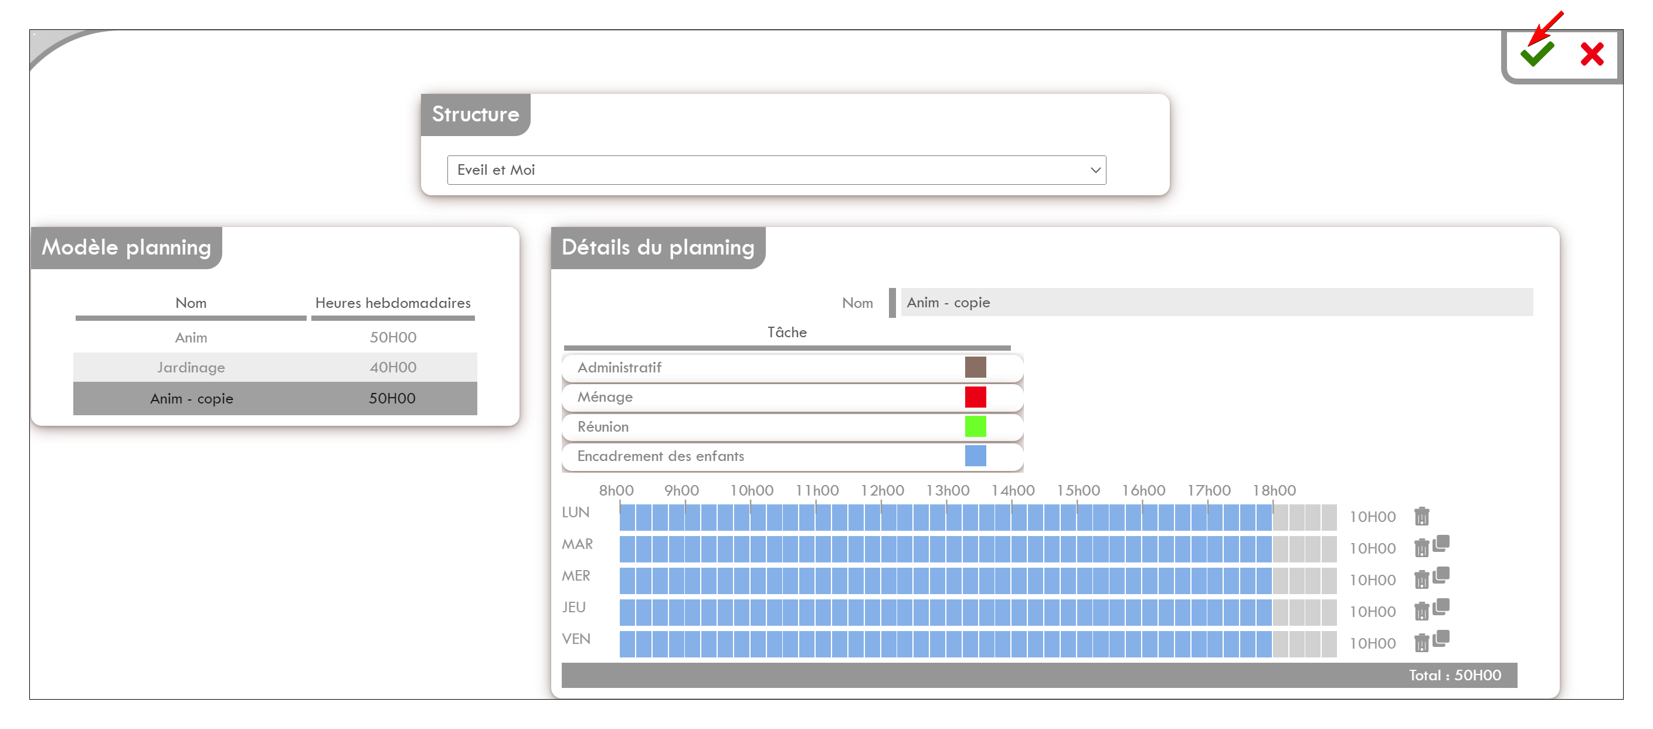The width and height of the screenshot is (1653, 729).
Task: Copy the previous day onto VEN
Action: [x=1441, y=638]
